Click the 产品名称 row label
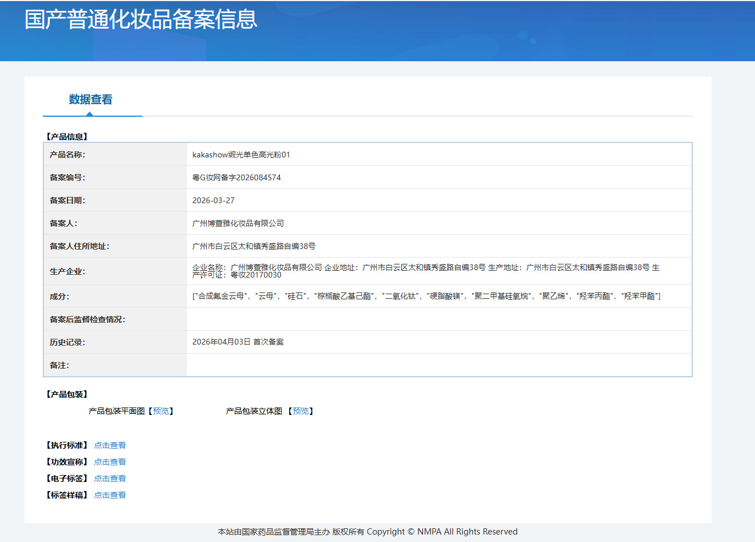755x542 pixels. pos(68,155)
